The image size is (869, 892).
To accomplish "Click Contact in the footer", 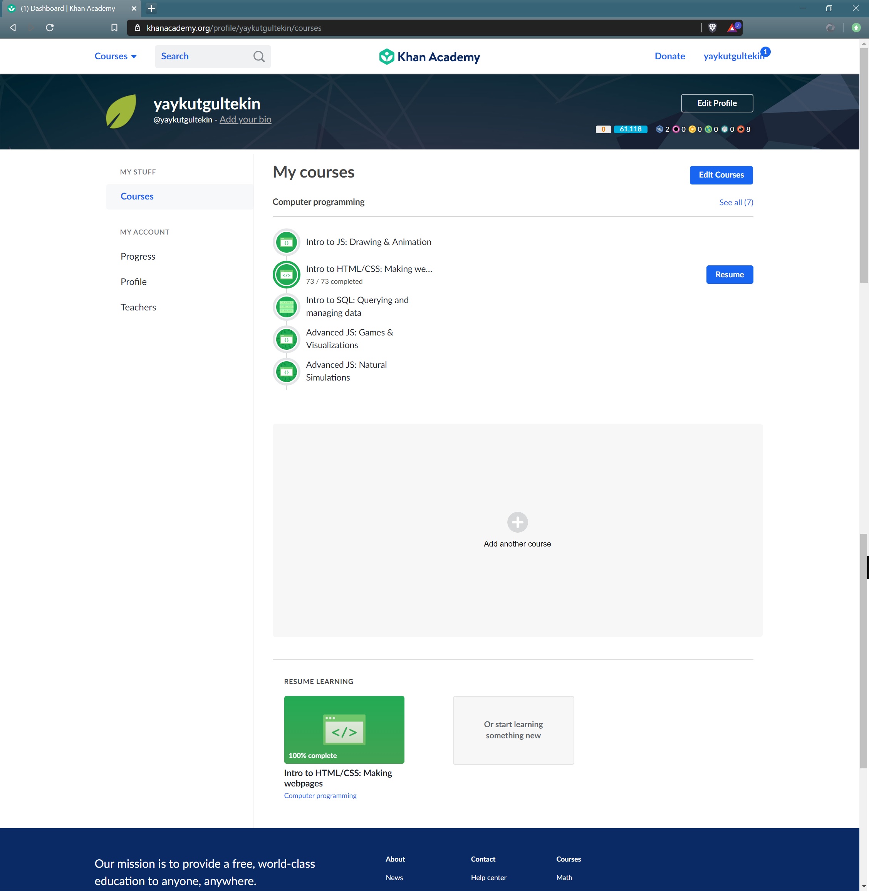I will [483, 859].
